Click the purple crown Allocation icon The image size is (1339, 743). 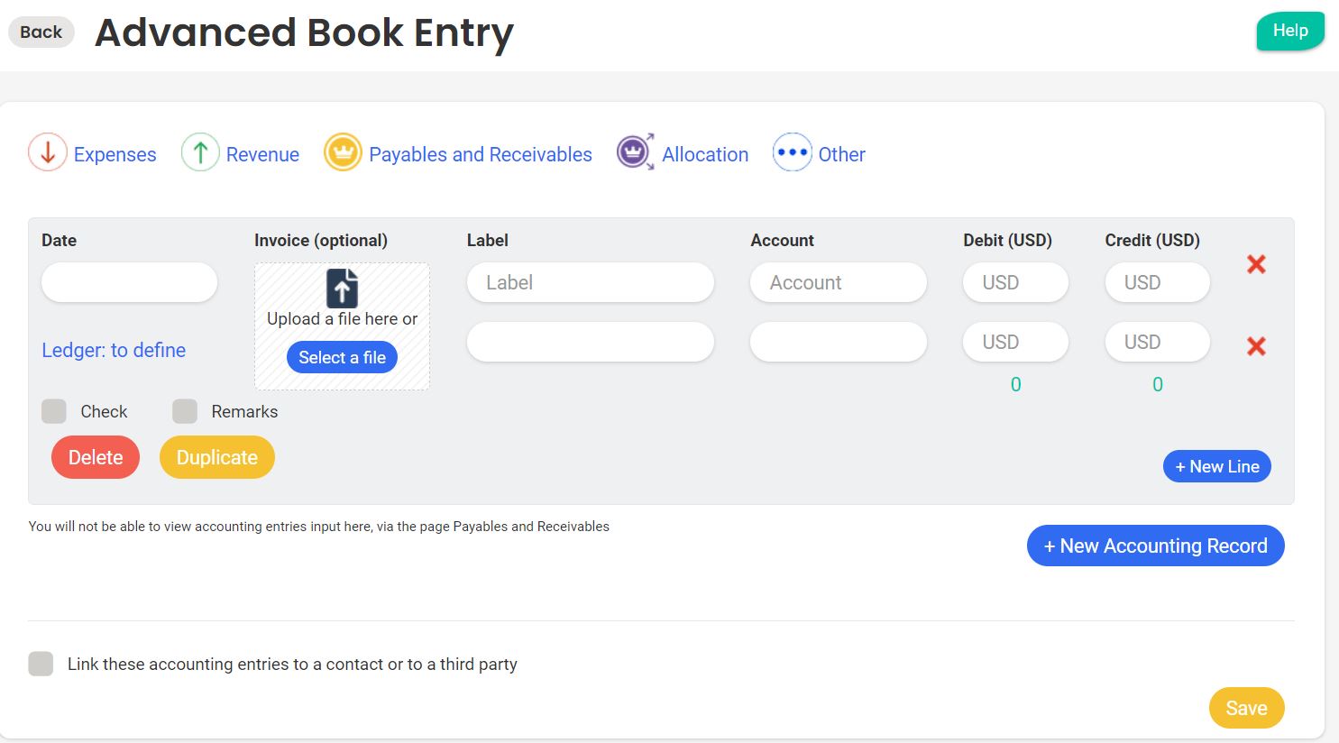point(635,152)
